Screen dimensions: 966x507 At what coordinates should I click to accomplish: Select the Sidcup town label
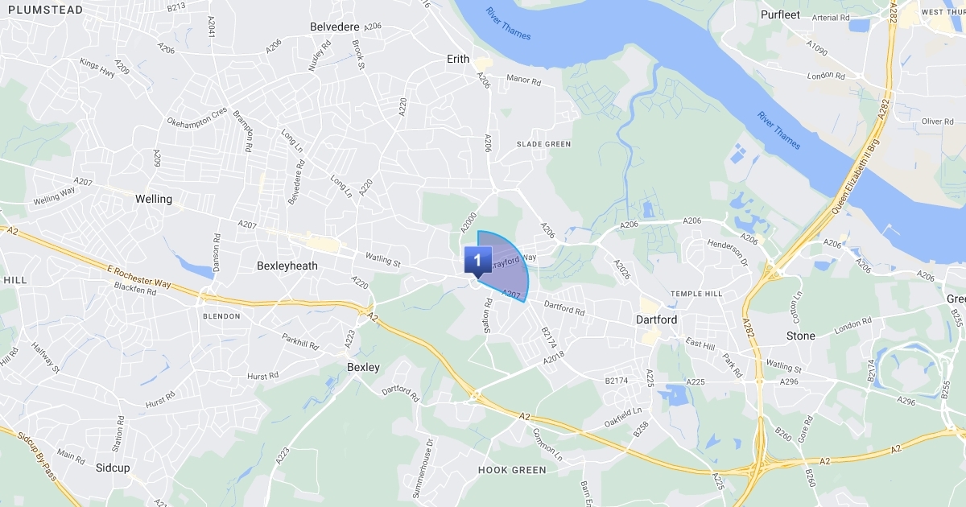[113, 468]
